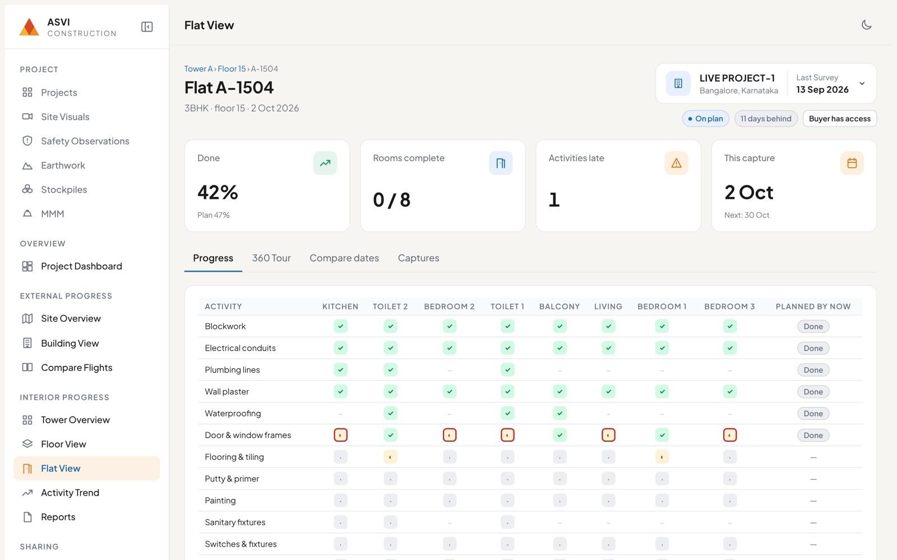897x560 pixels.
Task: Open the Compare dates tab
Action: click(x=344, y=258)
